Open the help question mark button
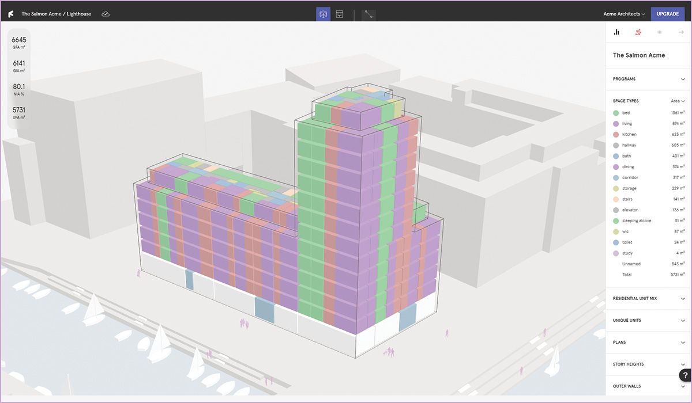The height and width of the screenshot is (403, 692). (685, 376)
